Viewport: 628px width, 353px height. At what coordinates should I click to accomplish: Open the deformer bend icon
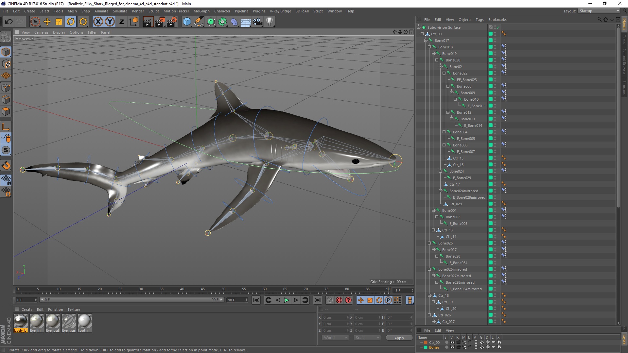pyautogui.click(x=234, y=22)
